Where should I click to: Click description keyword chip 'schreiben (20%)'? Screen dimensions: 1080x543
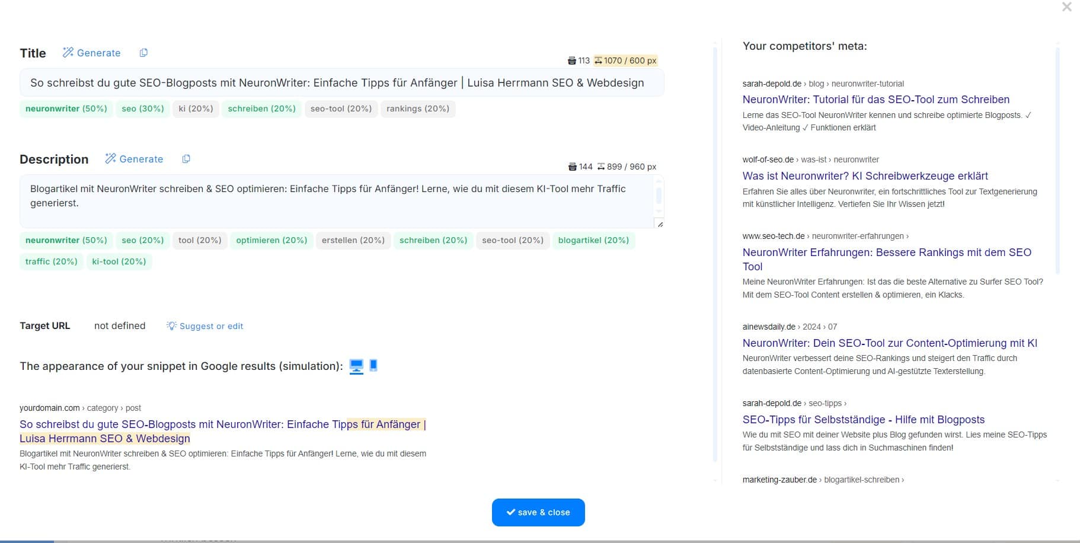click(433, 240)
